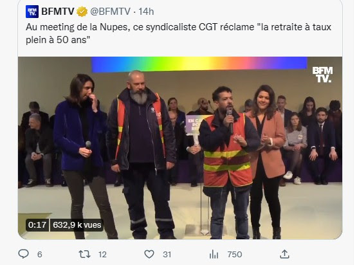Open the @BFMTV handle link

tap(111, 12)
